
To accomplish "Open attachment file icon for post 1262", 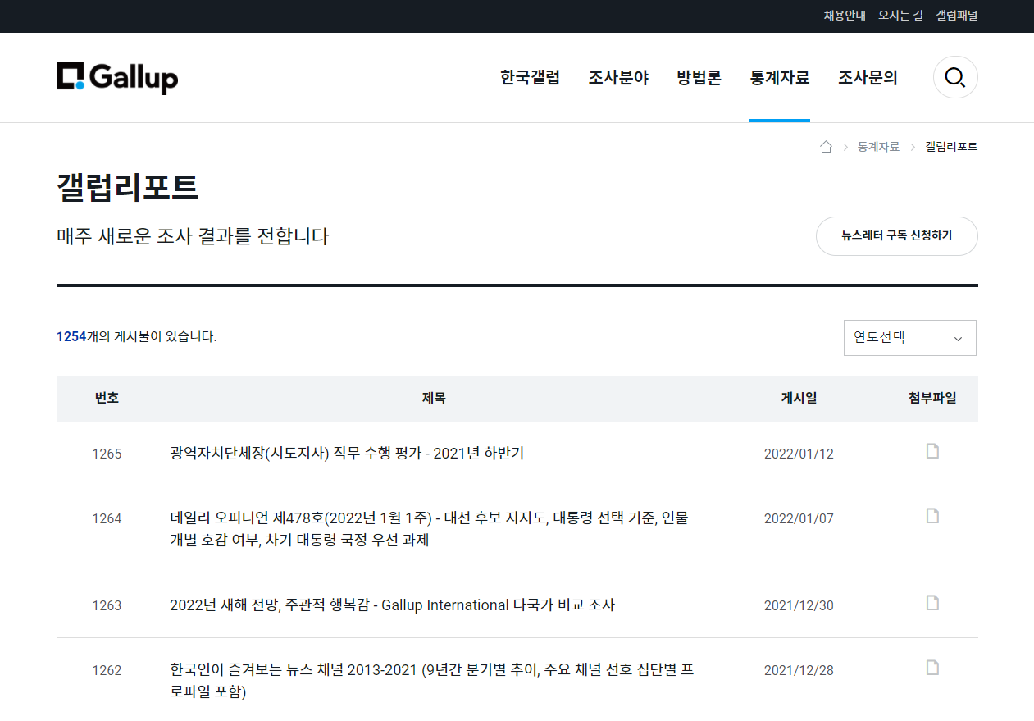I will pyautogui.click(x=932, y=668).
